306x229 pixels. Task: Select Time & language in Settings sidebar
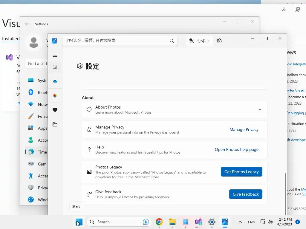click(36, 152)
